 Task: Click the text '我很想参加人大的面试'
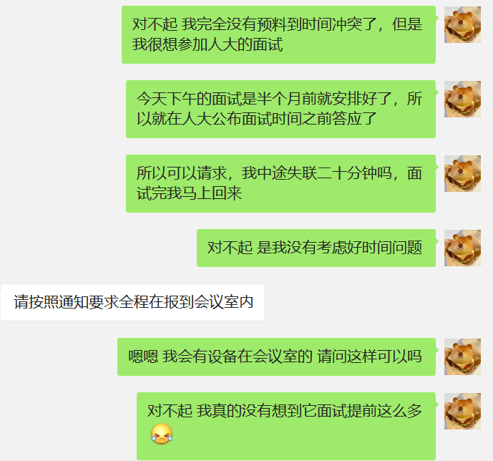coord(208,44)
